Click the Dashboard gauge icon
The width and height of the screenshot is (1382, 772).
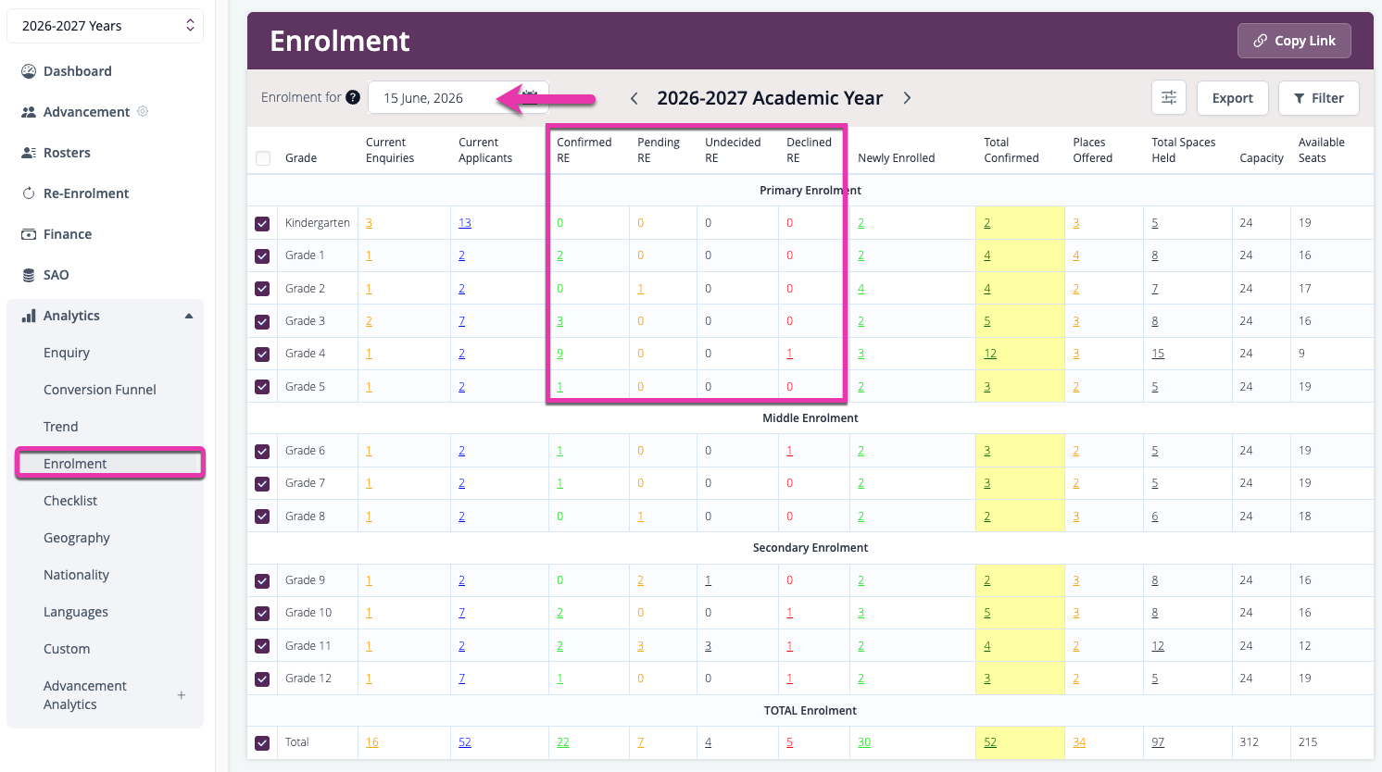[x=29, y=71]
